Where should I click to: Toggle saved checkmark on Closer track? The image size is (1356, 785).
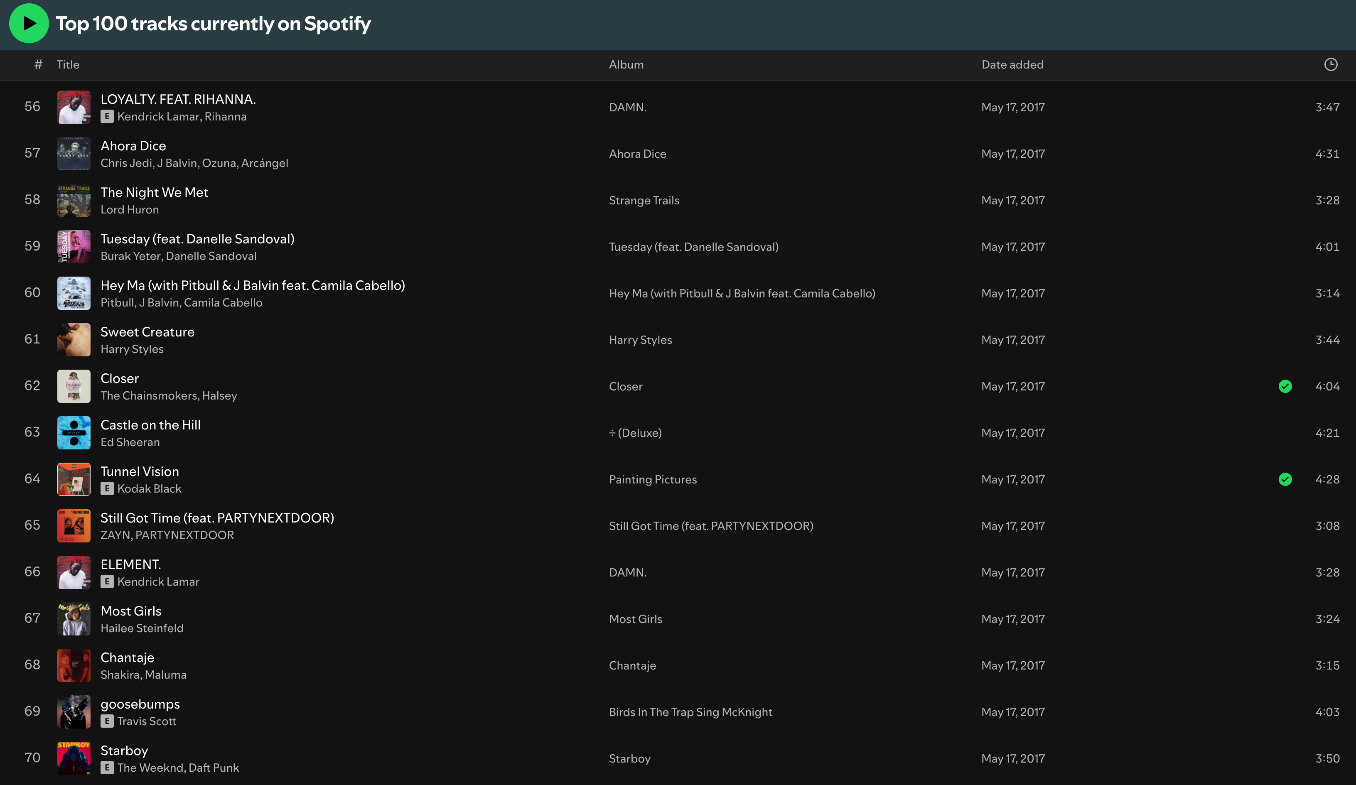pyautogui.click(x=1285, y=386)
